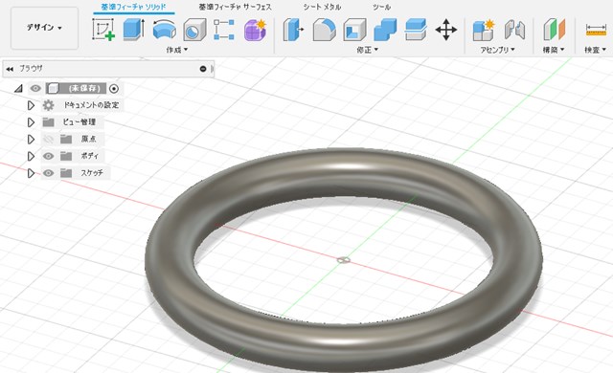613x373 pixels.
Task: Select the Shell tool icon
Action: 355,30
